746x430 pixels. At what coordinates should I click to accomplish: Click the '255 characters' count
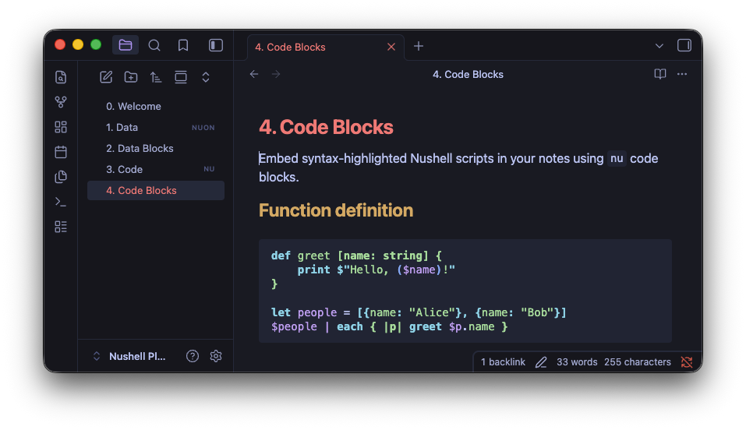[637, 362]
